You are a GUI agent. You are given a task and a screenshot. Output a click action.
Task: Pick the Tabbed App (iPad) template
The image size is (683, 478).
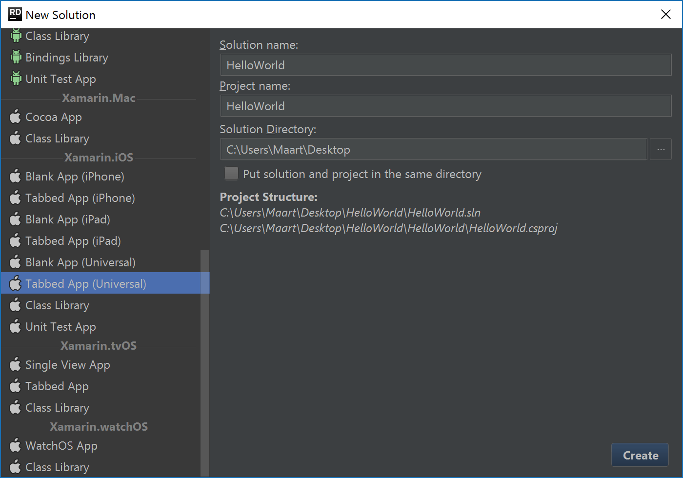click(100, 241)
